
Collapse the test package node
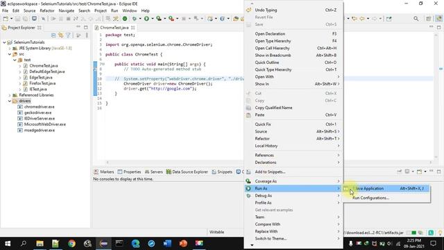pos(15,60)
